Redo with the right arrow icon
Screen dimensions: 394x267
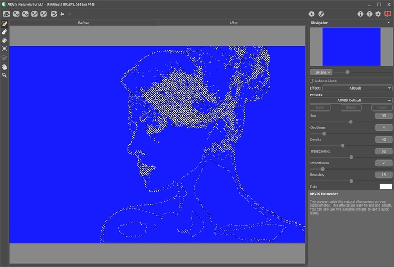tap(70, 14)
